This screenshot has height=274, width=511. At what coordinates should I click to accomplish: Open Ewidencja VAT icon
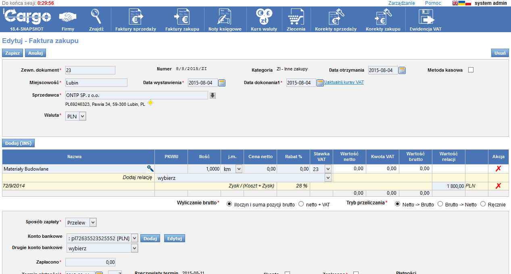click(425, 17)
